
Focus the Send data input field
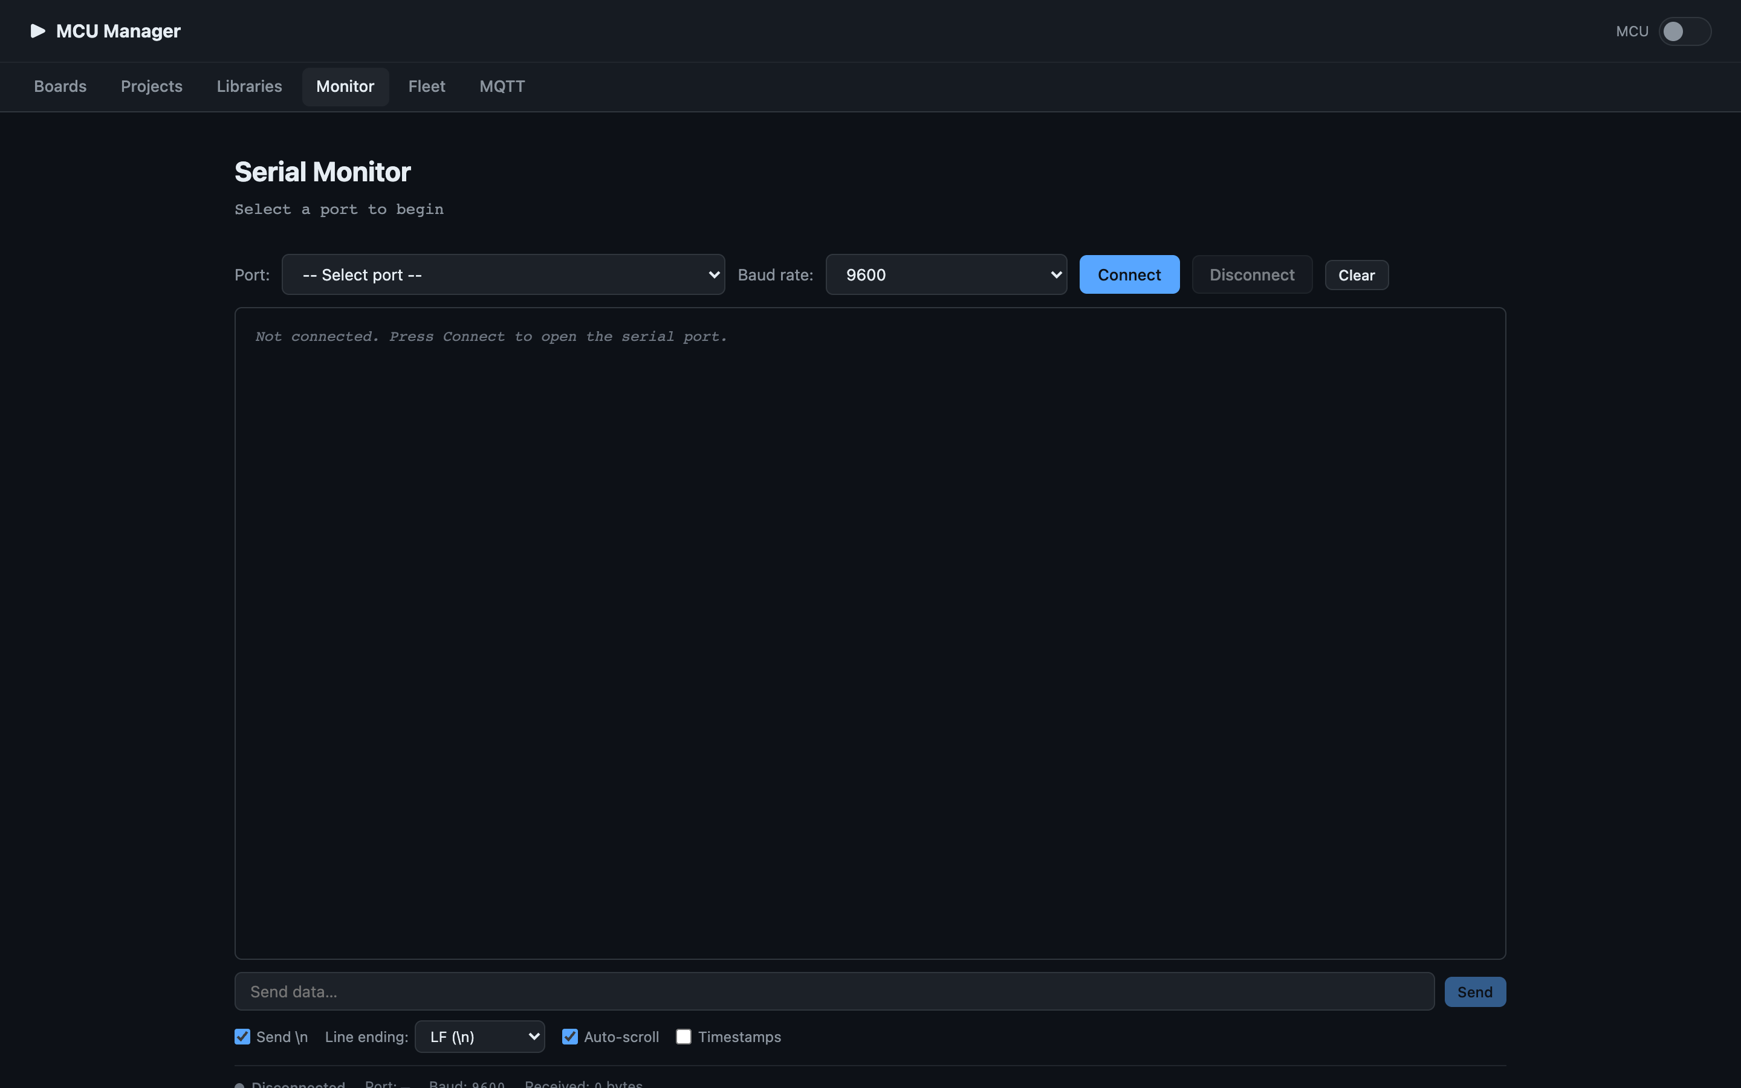834,991
